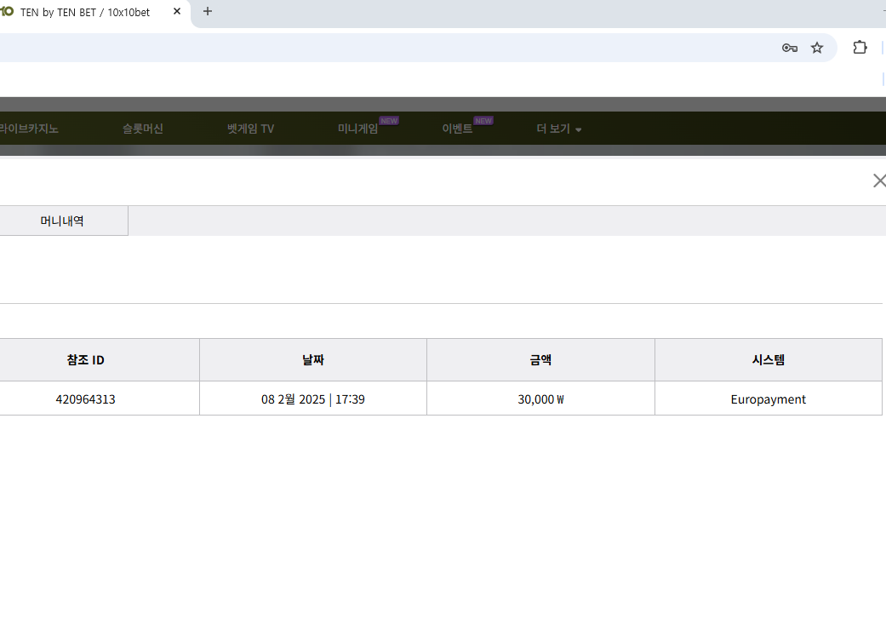Screen dimensions: 886x642
Task: Select the 머니내역 tab
Action: [x=62, y=221]
